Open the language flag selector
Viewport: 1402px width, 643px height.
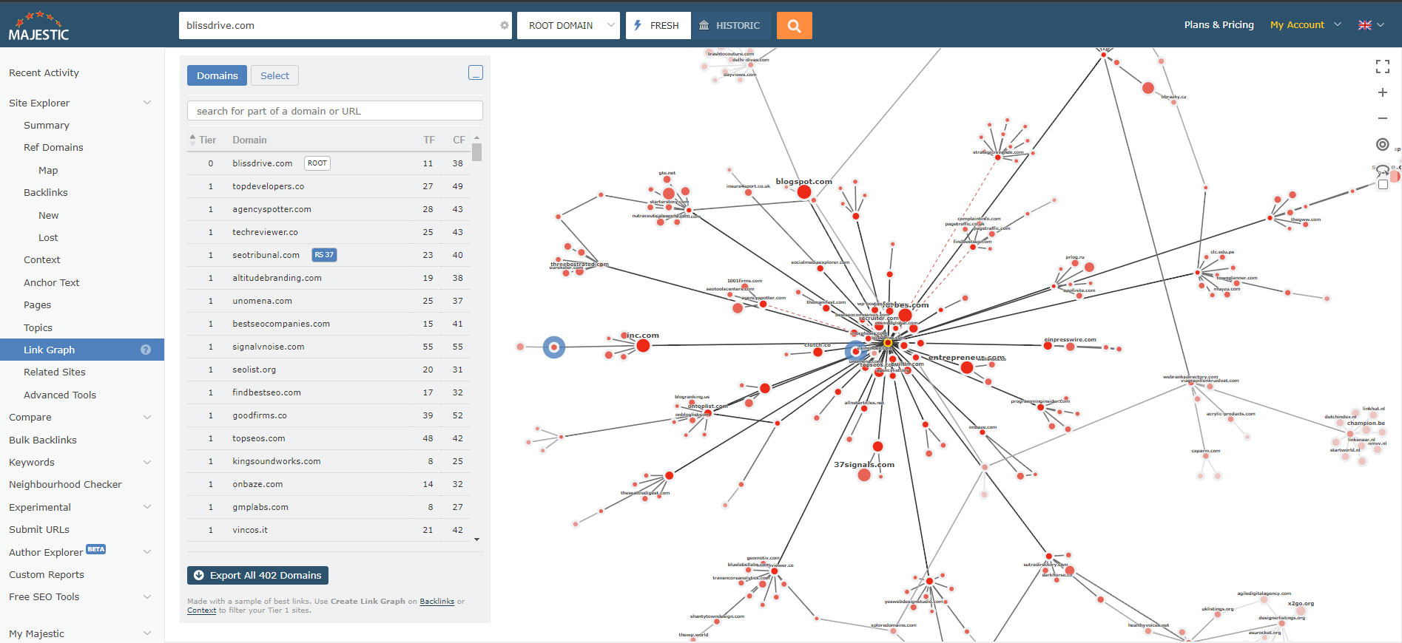point(1371,25)
